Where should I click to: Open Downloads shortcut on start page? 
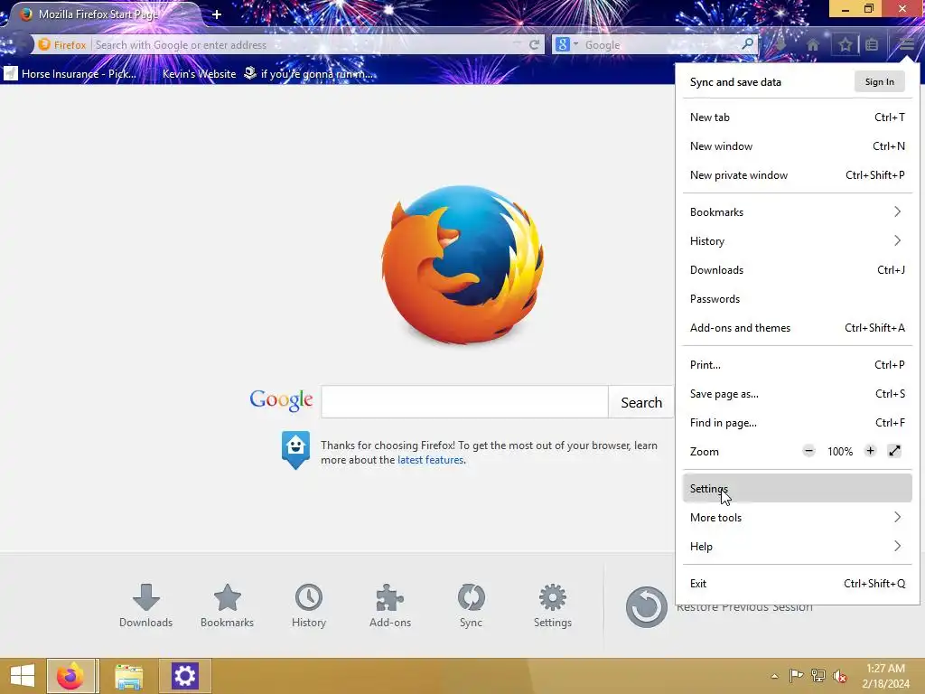tap(145, 606)
